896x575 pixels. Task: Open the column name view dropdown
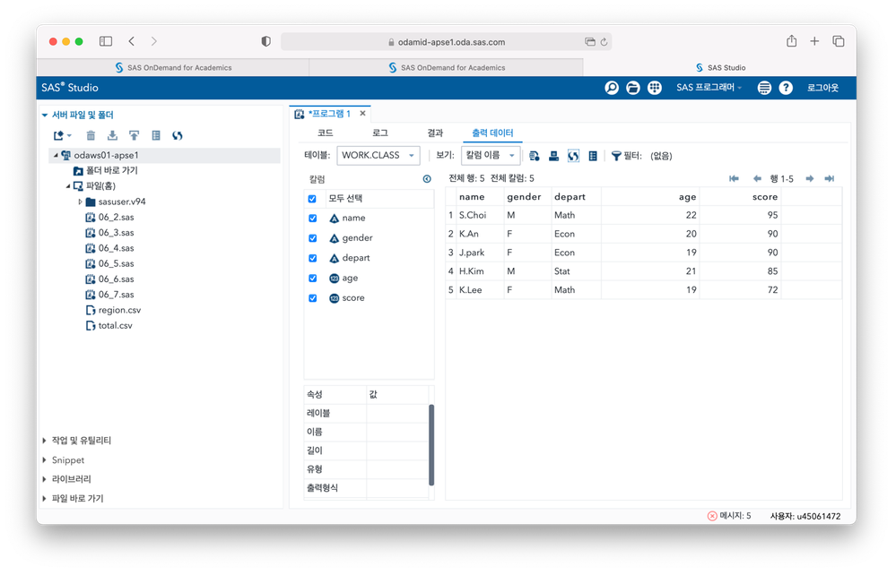click(x=491, y=156)
